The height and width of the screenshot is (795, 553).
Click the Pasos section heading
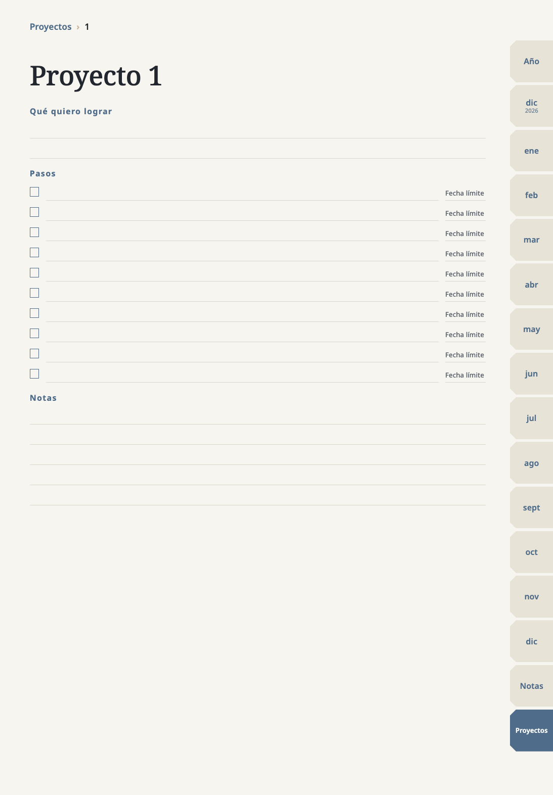[42, 173]
